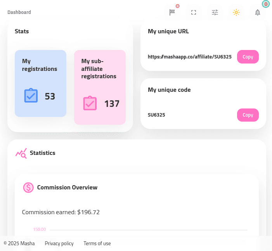The width and height of the screenshot is (272, 251).
Task: Open the Privacy policy link
Action: tap(59, 243)
